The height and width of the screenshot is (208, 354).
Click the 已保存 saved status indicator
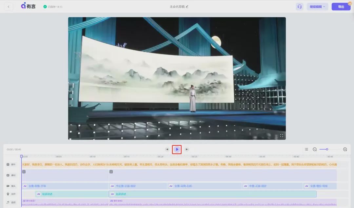pos(53,6)
